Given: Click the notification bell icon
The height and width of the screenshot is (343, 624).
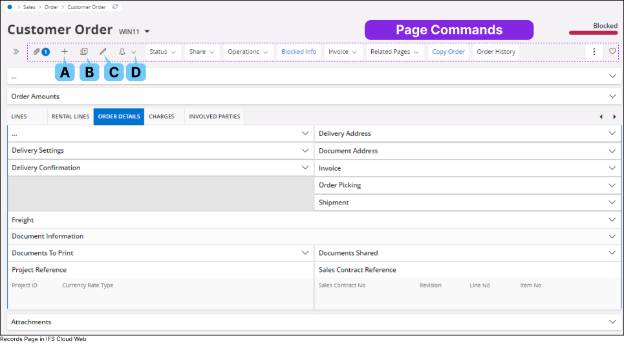Looking at the screenshot, I should [x=122, y=52].
